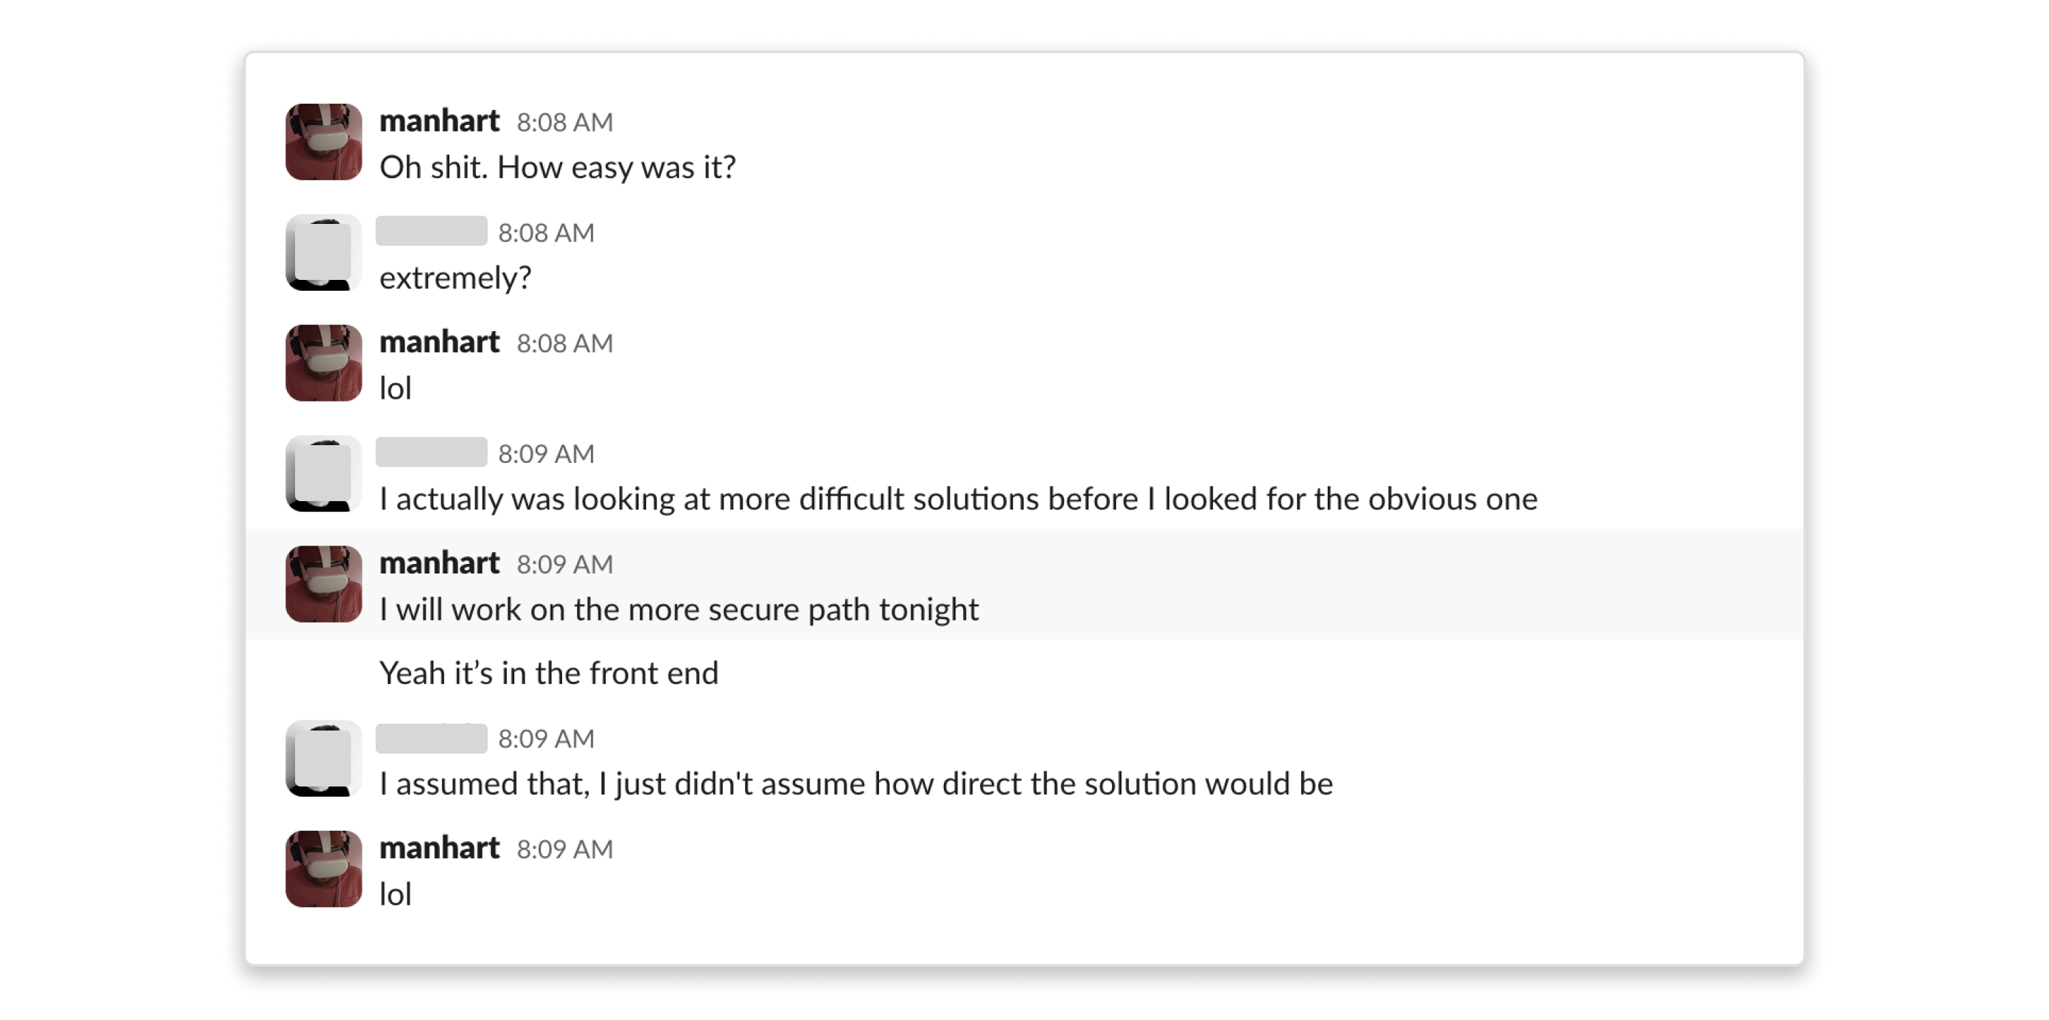
Task: Click timestamp on "I will work on the more secure path"
Action: 565,565
